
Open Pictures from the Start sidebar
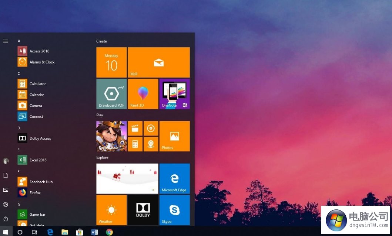tap(6, 190)
